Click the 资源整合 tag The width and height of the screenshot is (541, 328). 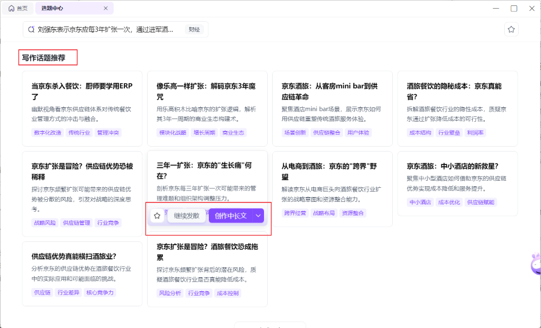click(353, 213)
